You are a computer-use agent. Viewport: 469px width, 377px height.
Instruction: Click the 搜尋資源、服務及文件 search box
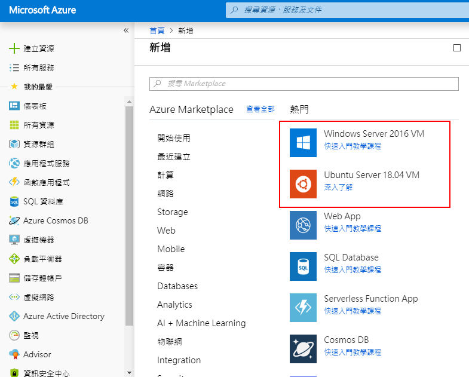pyautogui.click(x=347, y=10)
